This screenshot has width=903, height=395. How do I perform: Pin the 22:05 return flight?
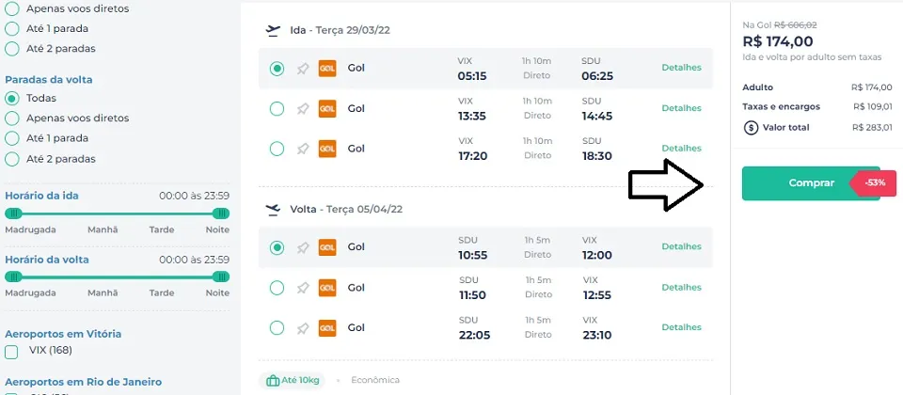303,328
